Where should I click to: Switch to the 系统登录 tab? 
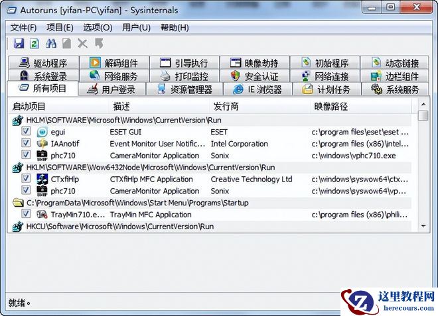(44, 76)
